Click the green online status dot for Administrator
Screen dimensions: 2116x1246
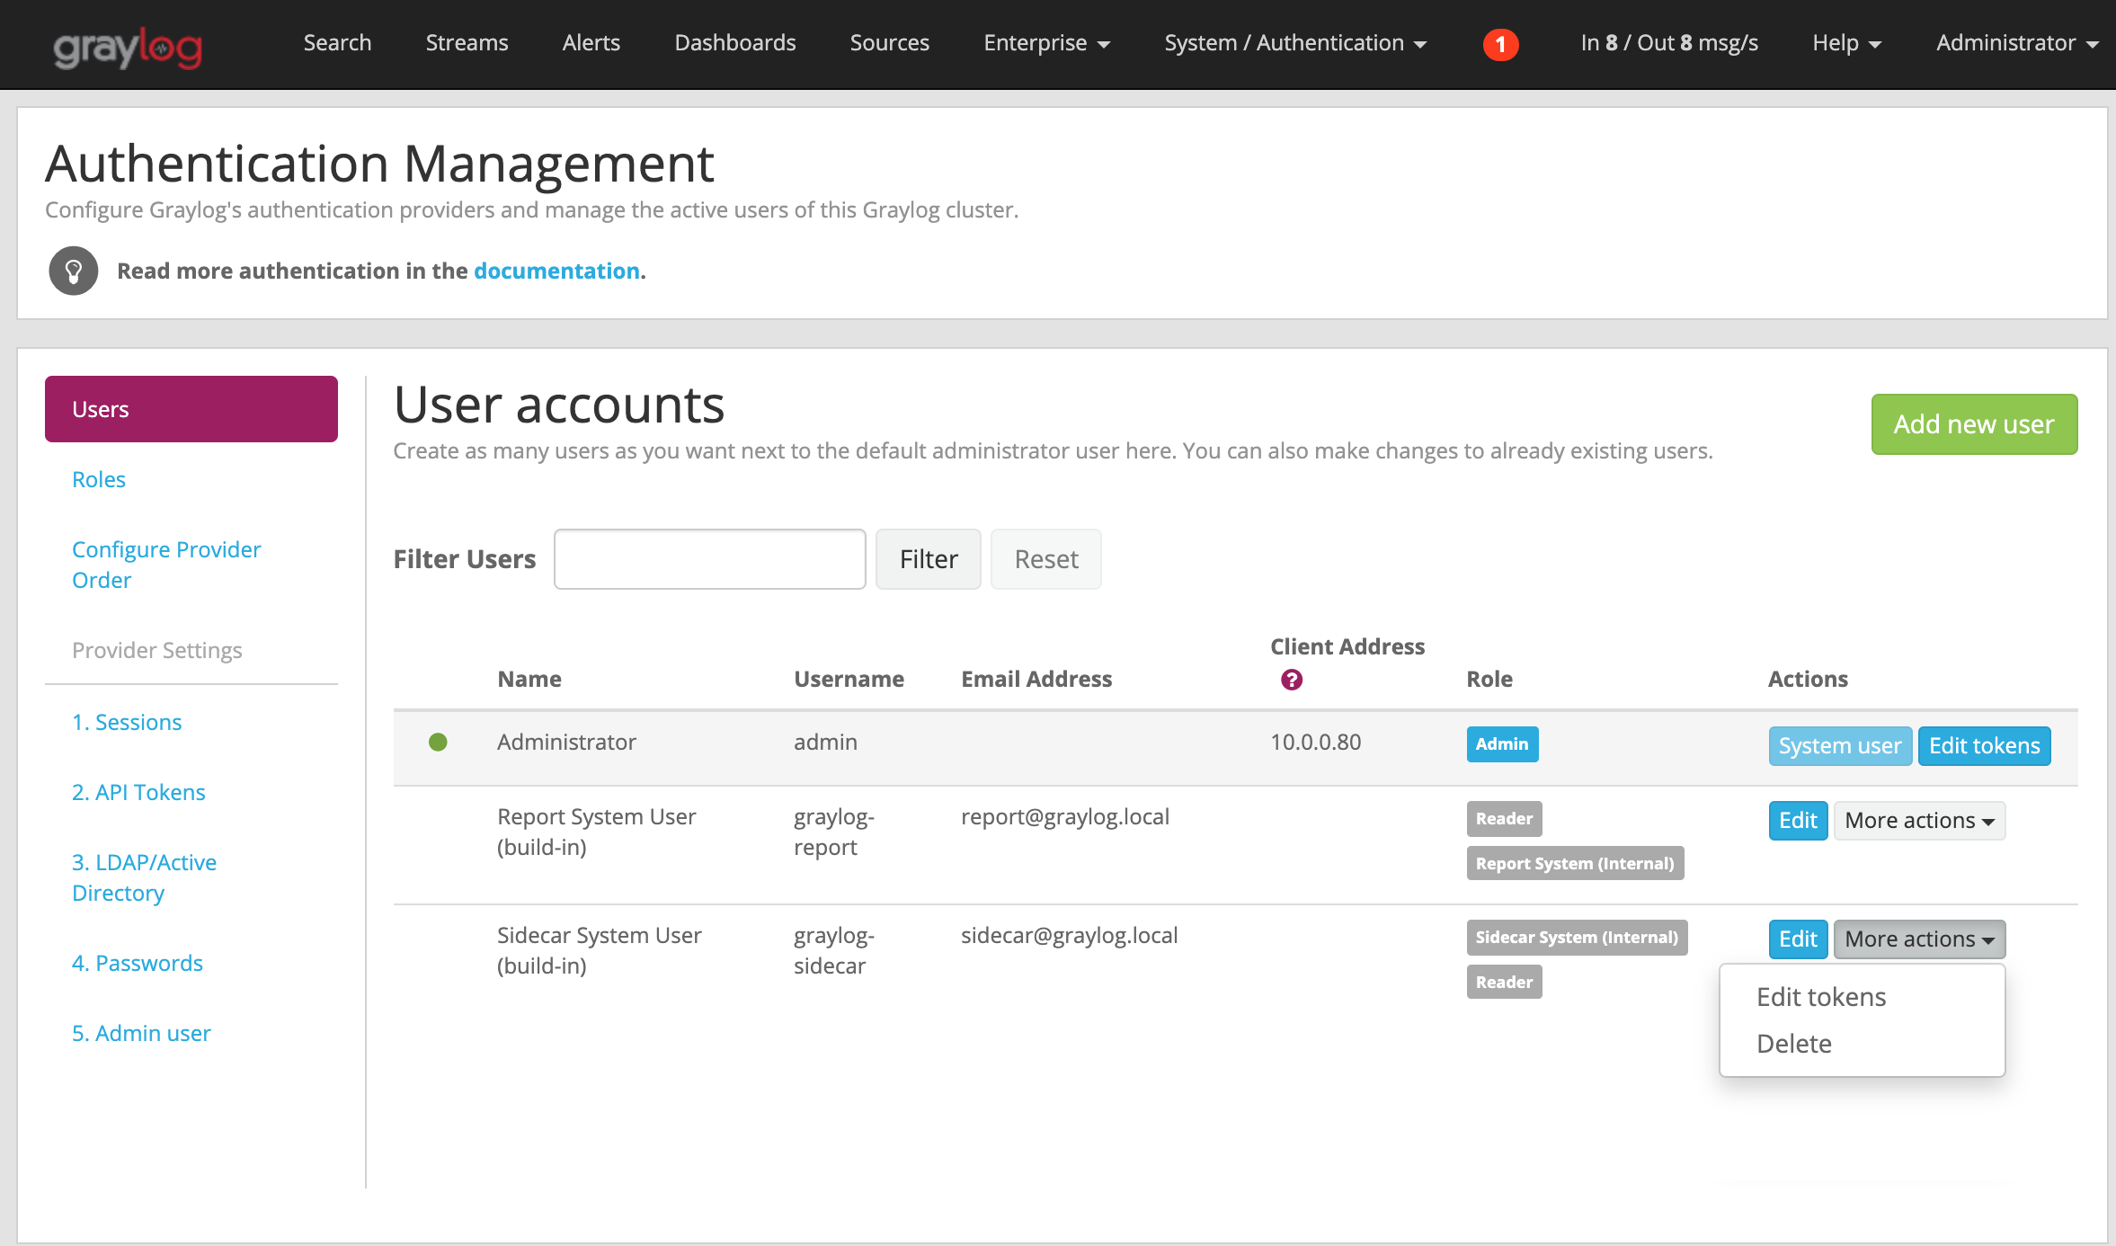click(x=438, y=743)
